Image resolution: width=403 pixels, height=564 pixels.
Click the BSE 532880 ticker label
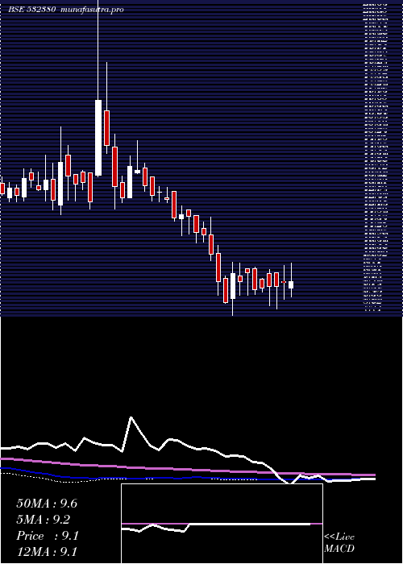click(x=31, y=10)
